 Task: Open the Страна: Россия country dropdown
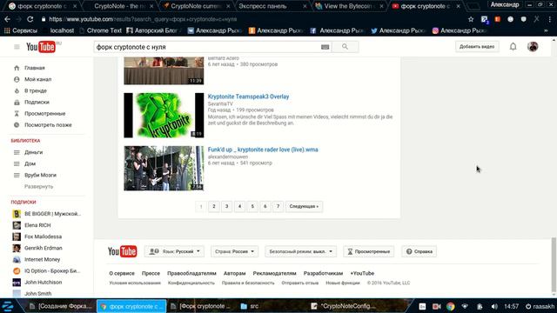234,251
